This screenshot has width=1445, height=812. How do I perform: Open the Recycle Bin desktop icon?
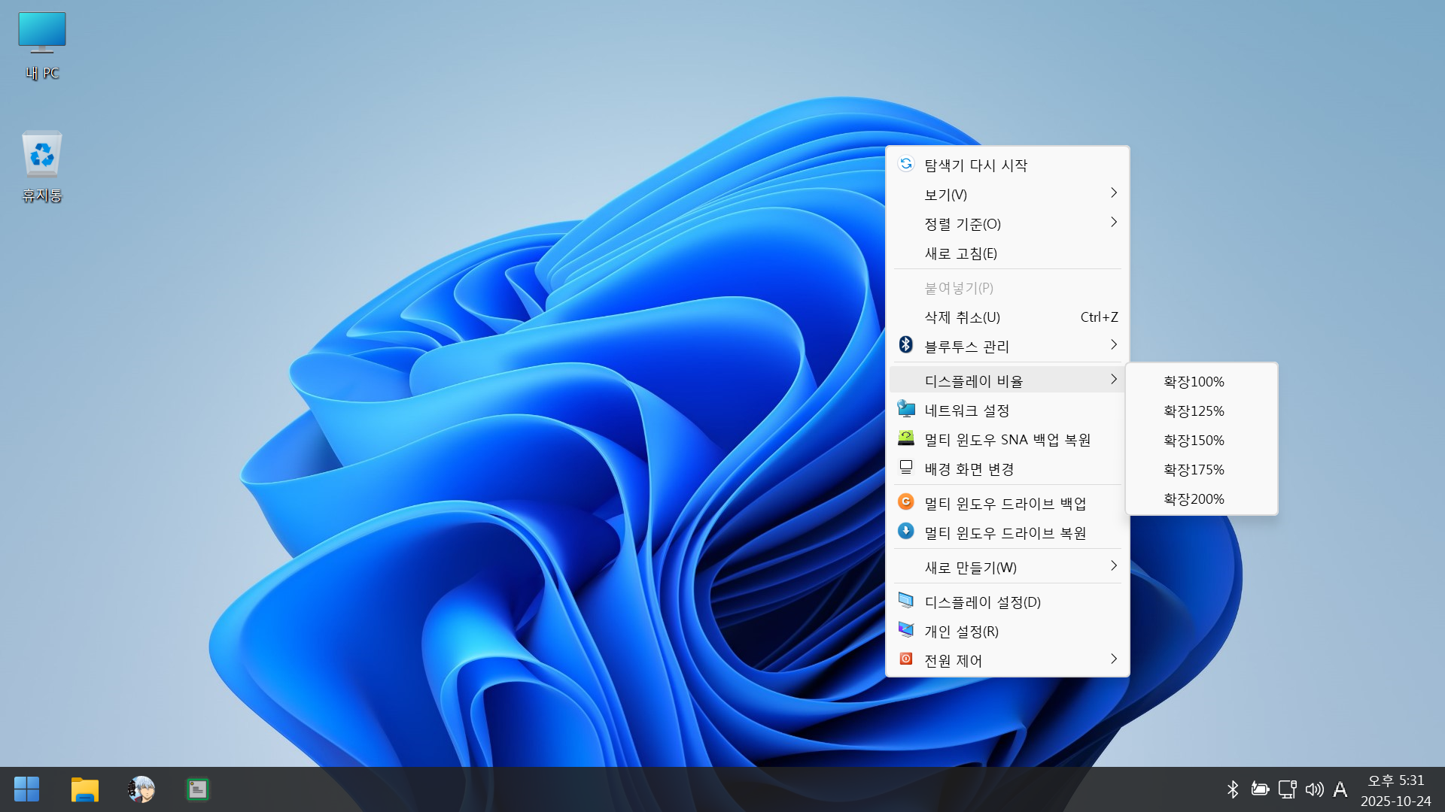[42, 167]
